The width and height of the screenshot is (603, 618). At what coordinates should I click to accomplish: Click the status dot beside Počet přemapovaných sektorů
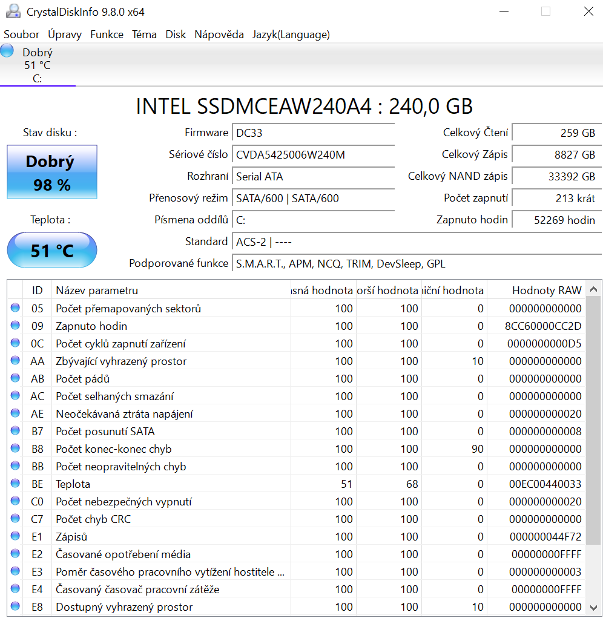click(14, 308)
